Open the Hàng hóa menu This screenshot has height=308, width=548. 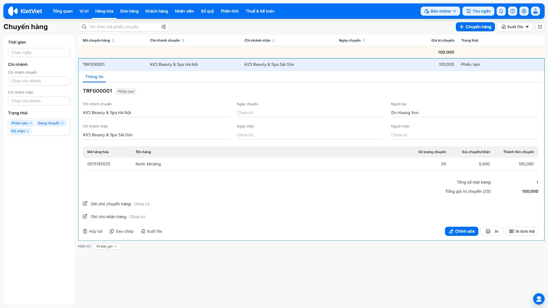click(x=104, y=11)
